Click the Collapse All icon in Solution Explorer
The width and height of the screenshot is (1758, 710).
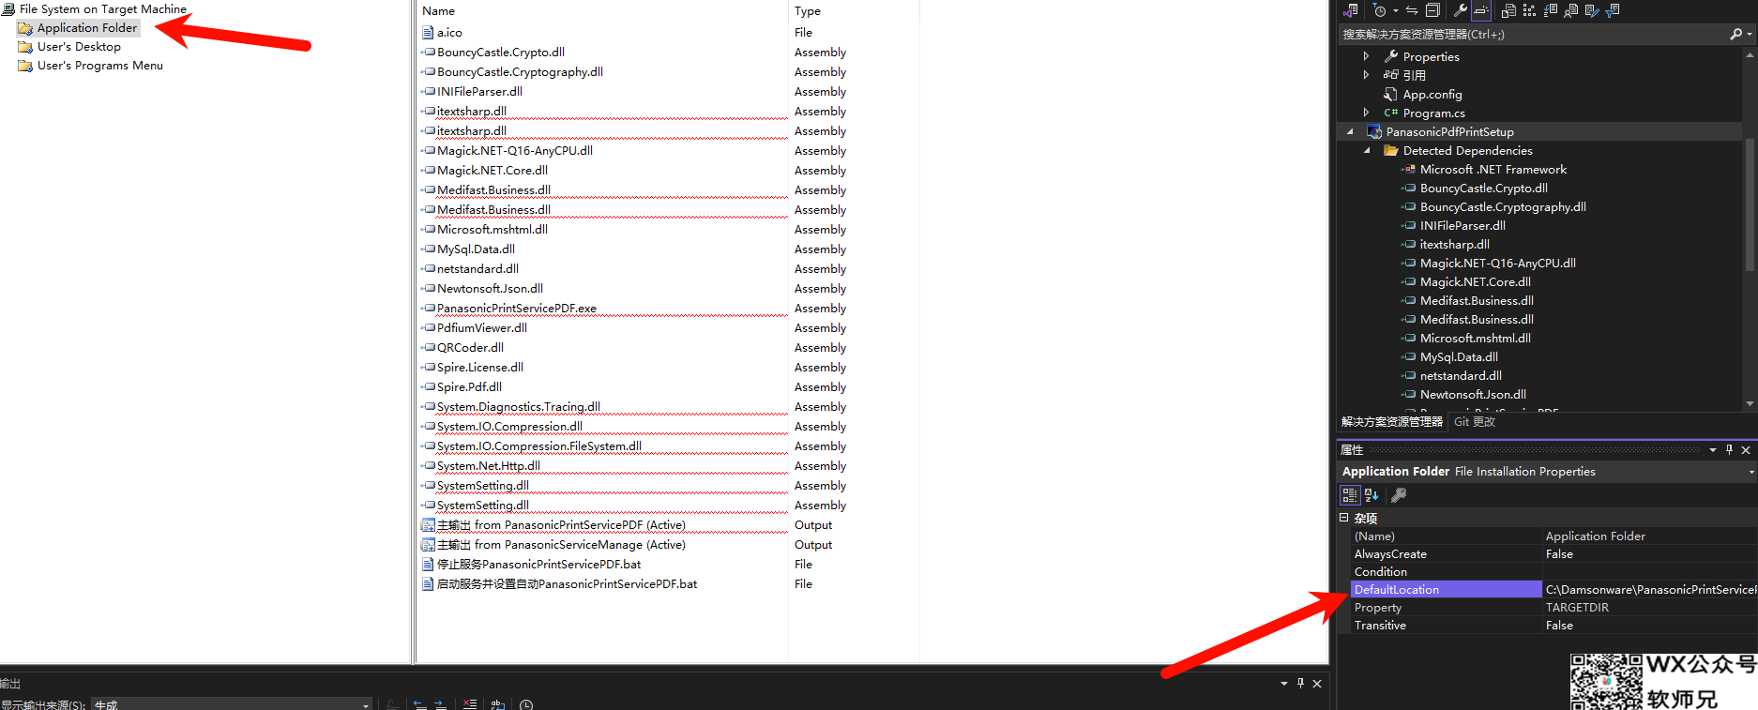(x=1432, y=10)
